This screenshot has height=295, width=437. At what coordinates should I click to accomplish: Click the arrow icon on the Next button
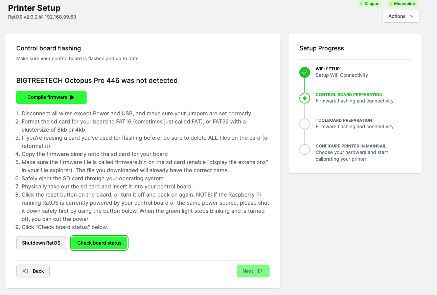click(x=260, y=271)
